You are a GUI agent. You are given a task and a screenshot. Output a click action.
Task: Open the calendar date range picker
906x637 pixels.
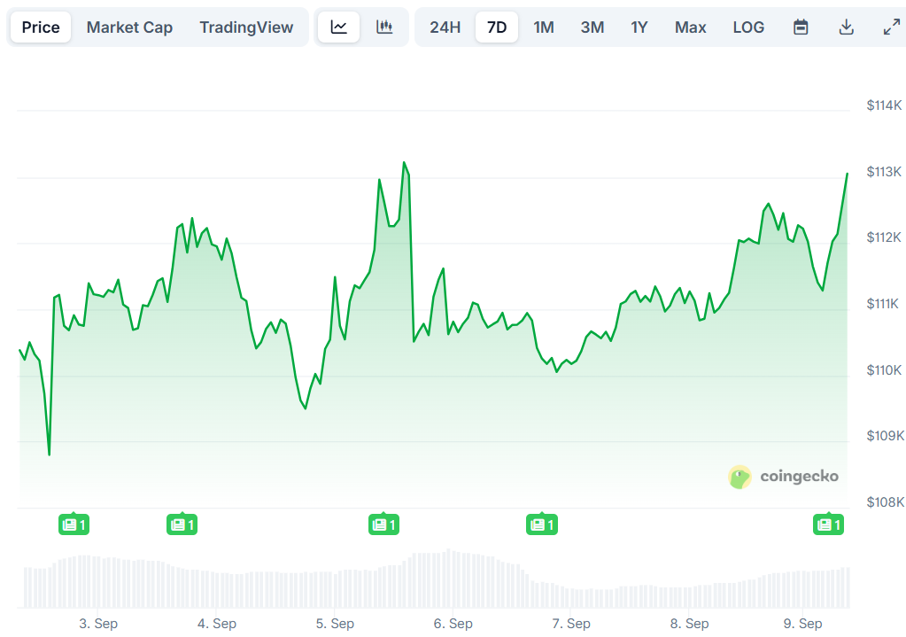tap(801, 27)
